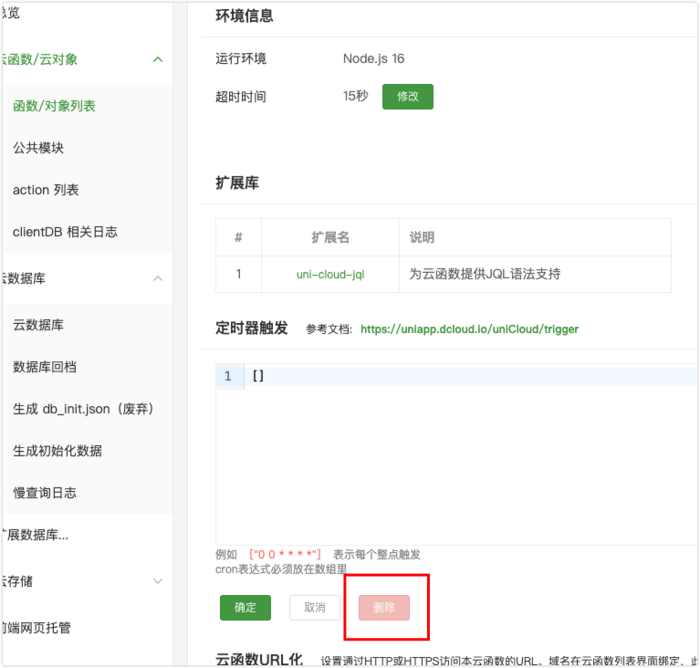Open the uni-cloud-jql extension link
This screenshot has width=700, height=668.
[x=330, y=275]
